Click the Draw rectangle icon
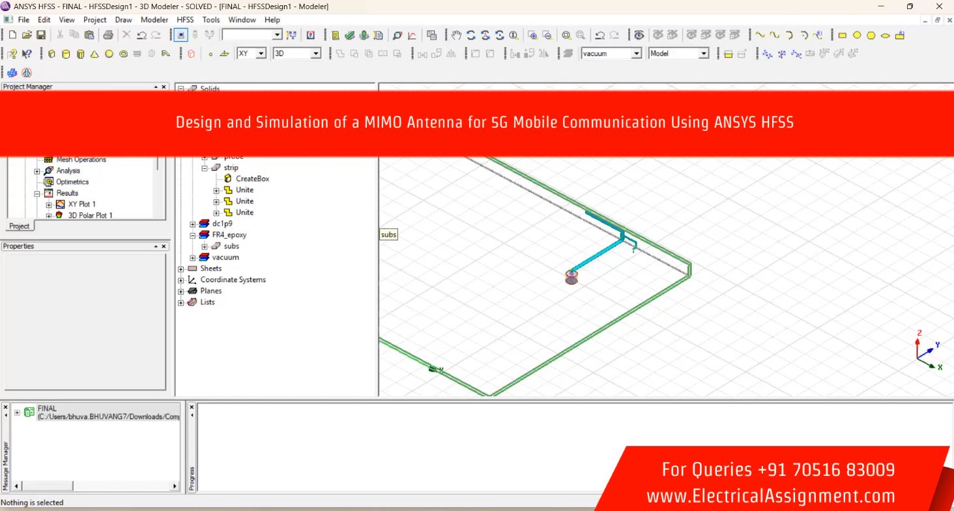 click(842, 35)
